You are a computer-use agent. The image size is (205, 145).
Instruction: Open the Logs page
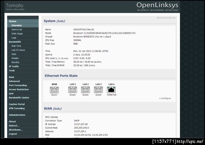pyautogui.click(x=14, y=38)
